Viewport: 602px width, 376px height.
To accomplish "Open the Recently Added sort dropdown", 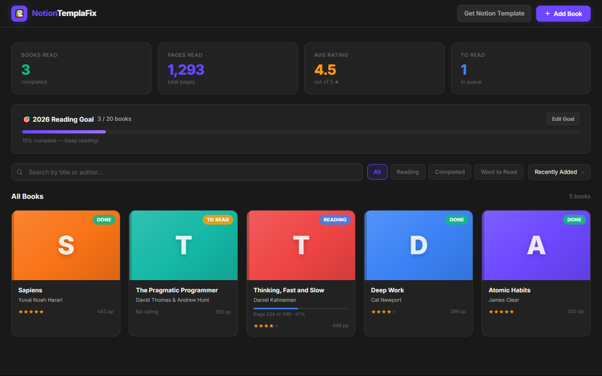I will 559,172.
